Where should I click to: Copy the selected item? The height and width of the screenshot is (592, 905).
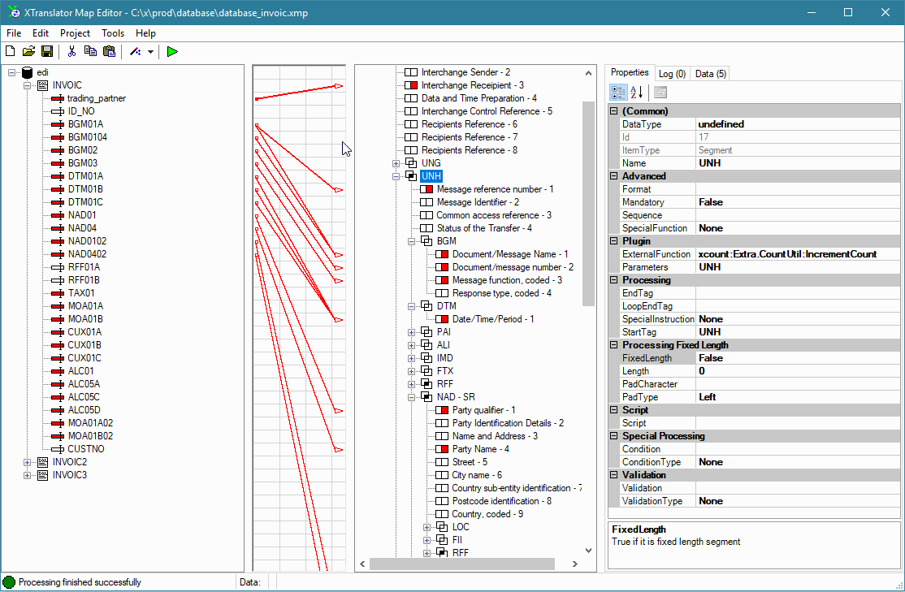click(90, 51)
